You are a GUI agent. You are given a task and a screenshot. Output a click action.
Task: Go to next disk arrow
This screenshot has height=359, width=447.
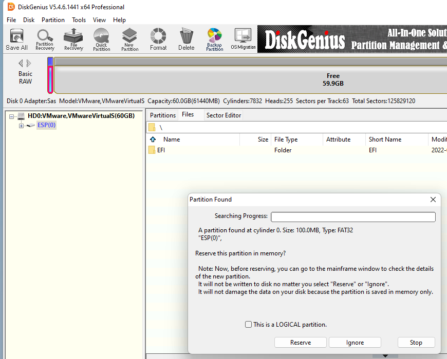pyautogui.click(x=28, y=63)
